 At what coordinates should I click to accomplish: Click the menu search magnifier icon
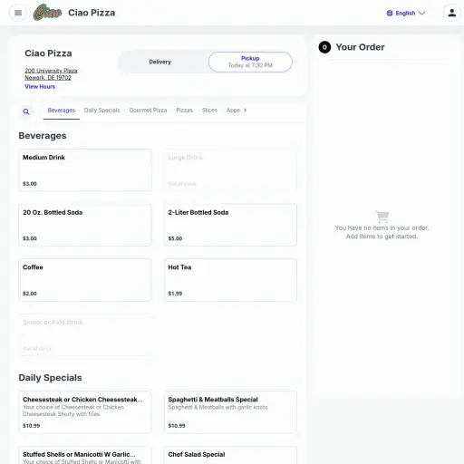point(26,111)
